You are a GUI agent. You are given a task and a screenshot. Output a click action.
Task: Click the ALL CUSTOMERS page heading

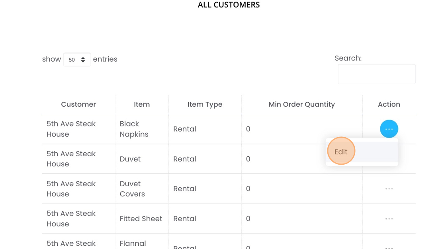(229, 5)
